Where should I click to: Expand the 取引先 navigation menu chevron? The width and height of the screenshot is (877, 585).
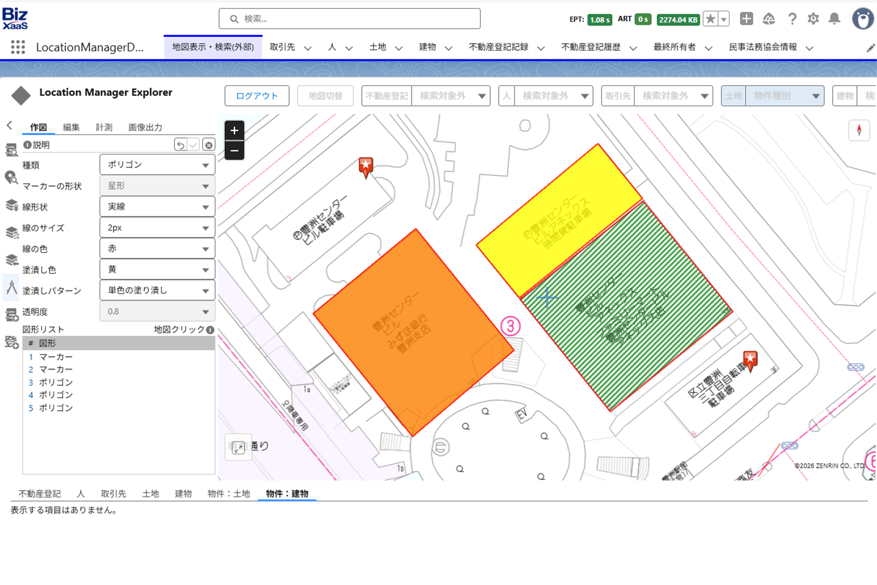(307, 48)
